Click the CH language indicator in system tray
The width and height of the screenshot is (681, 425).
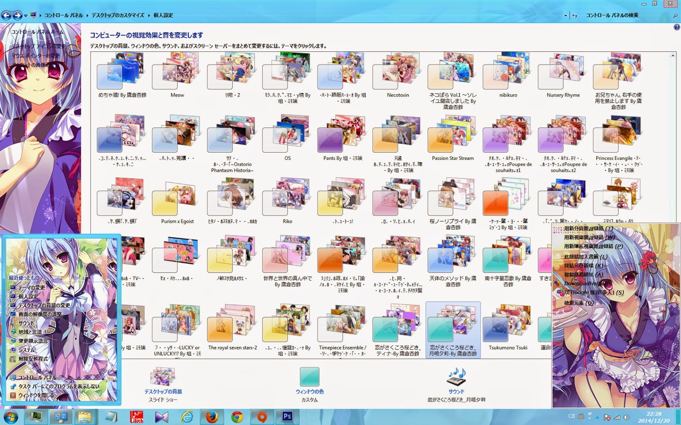pos(571,417)
